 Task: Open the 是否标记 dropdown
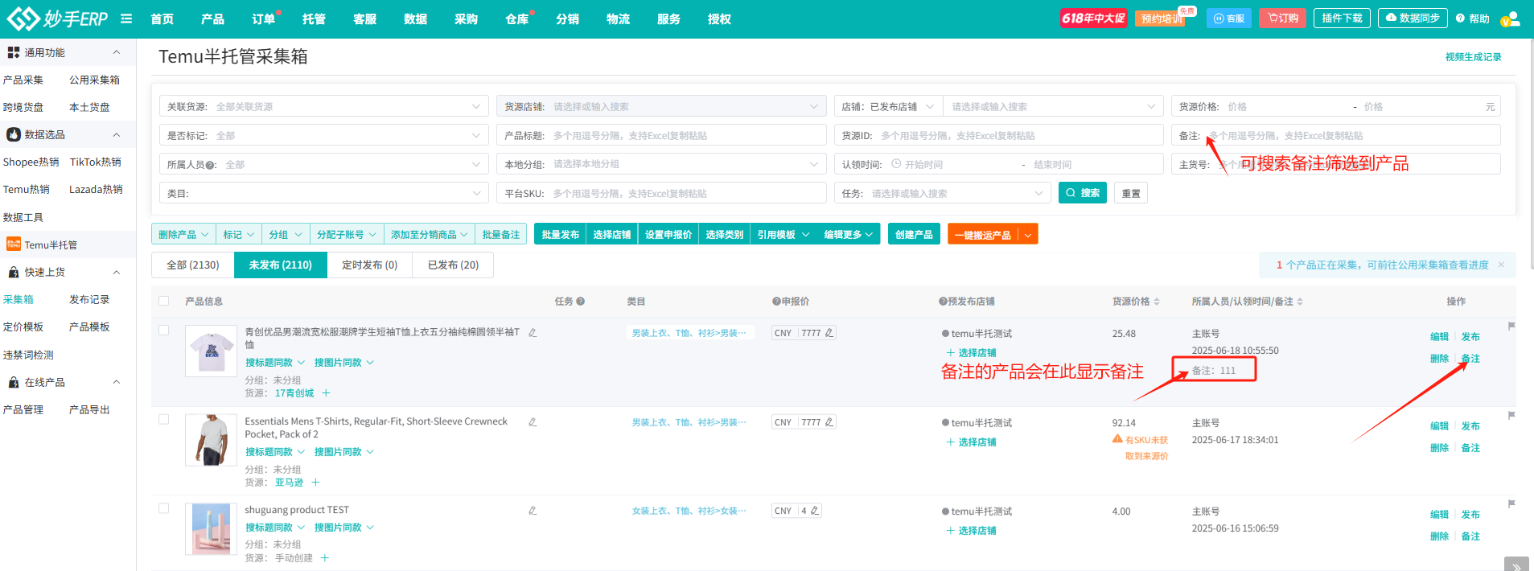(x=324, y=135)
